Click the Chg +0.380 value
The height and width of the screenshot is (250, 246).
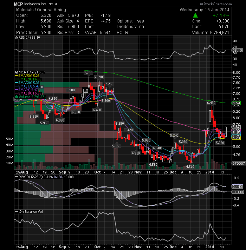223,21
